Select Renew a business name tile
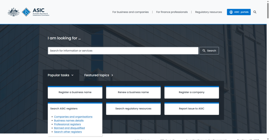Screen dimensions: 269x140 (x=133, y=92)
